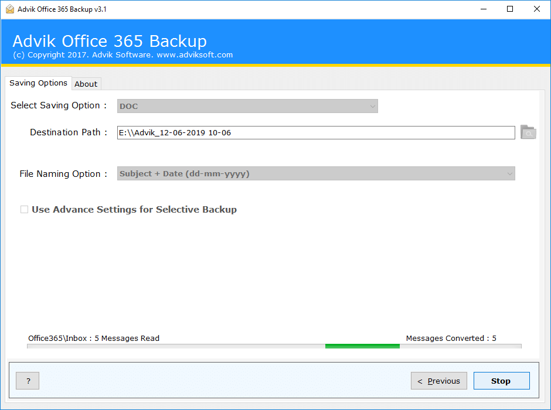Stop the backup process
This screenshot has width=551, height=410.
pyautogui.click(x=501, y=381)
